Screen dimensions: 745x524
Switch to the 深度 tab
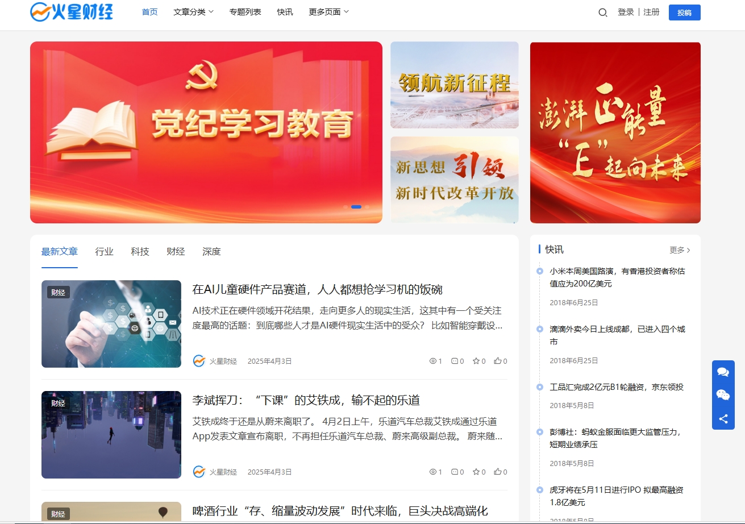click(x=212, y=251)
